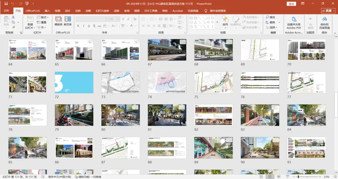Start slideshow from beginning in quick access toolbar
Screen dimensions: 338x179
coord(27,4)
